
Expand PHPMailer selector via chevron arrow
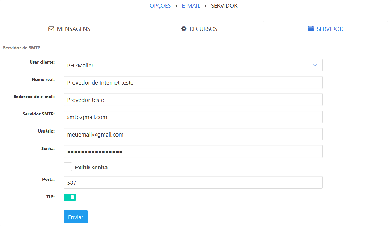click(x=315, y=65)
